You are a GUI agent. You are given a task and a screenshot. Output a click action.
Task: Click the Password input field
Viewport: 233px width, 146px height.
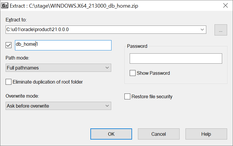coord(176,59)
